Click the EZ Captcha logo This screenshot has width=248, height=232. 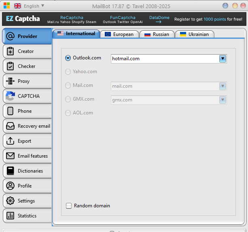[23, 19]
